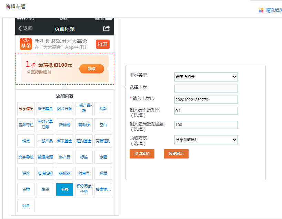Add the 点赞 component
The image size is (282, 219).
(x=26, y=189)
